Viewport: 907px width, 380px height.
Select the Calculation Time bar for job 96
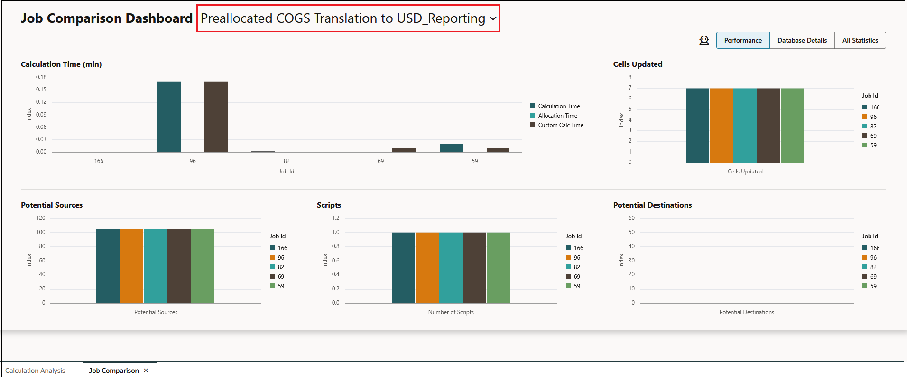[169, 117]
